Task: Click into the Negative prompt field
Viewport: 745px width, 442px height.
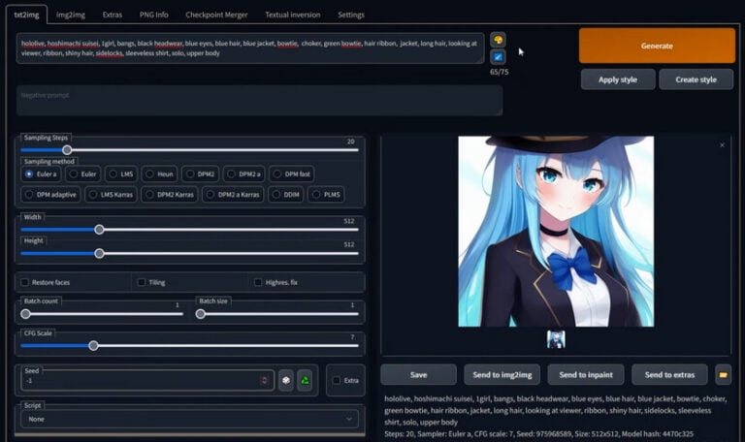Action: pyautogui.click(x=259, y=100)
